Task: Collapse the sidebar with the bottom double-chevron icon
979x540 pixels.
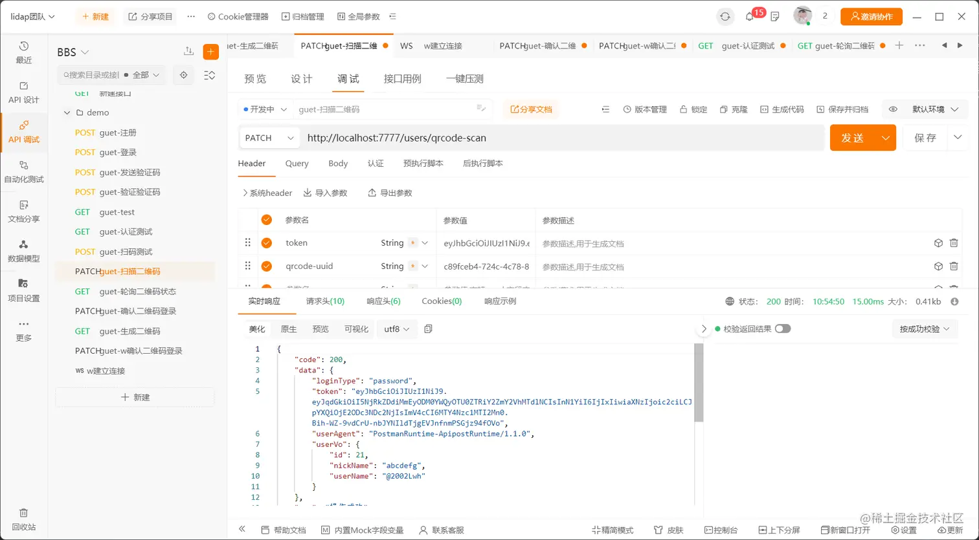Action: click(x=242, y=529)
